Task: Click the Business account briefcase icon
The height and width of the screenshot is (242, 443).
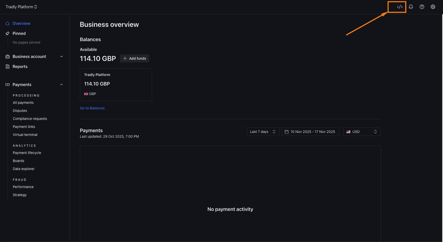Action: (x=8, y=56)
